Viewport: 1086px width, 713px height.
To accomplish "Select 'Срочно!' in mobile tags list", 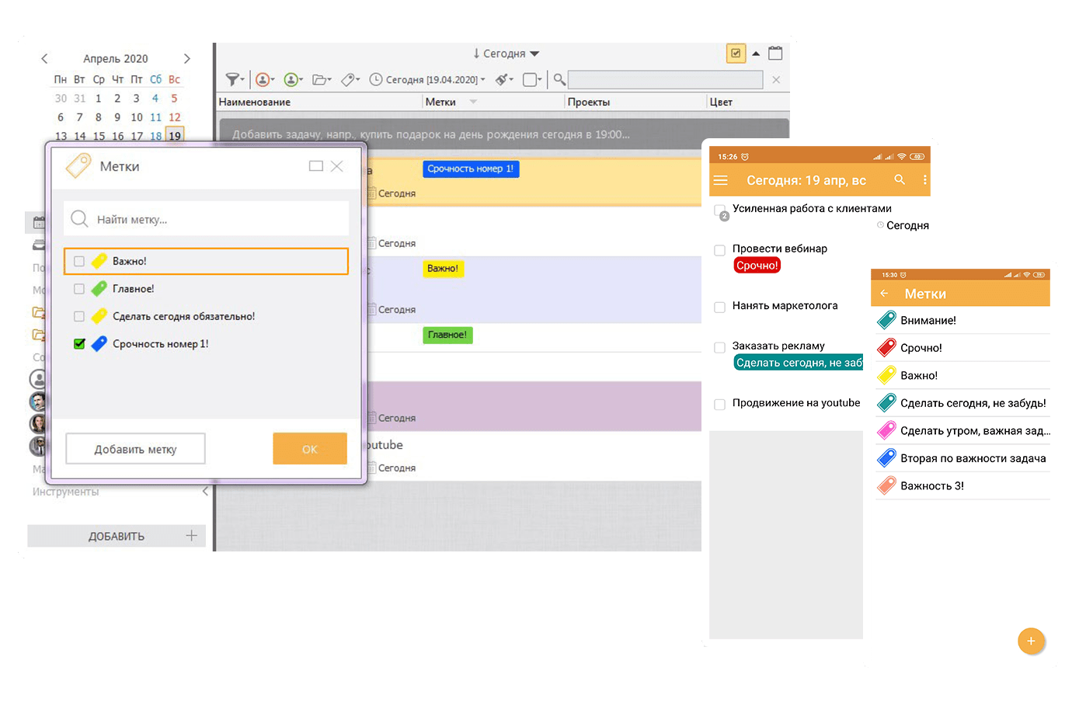I will click(921, 348).
